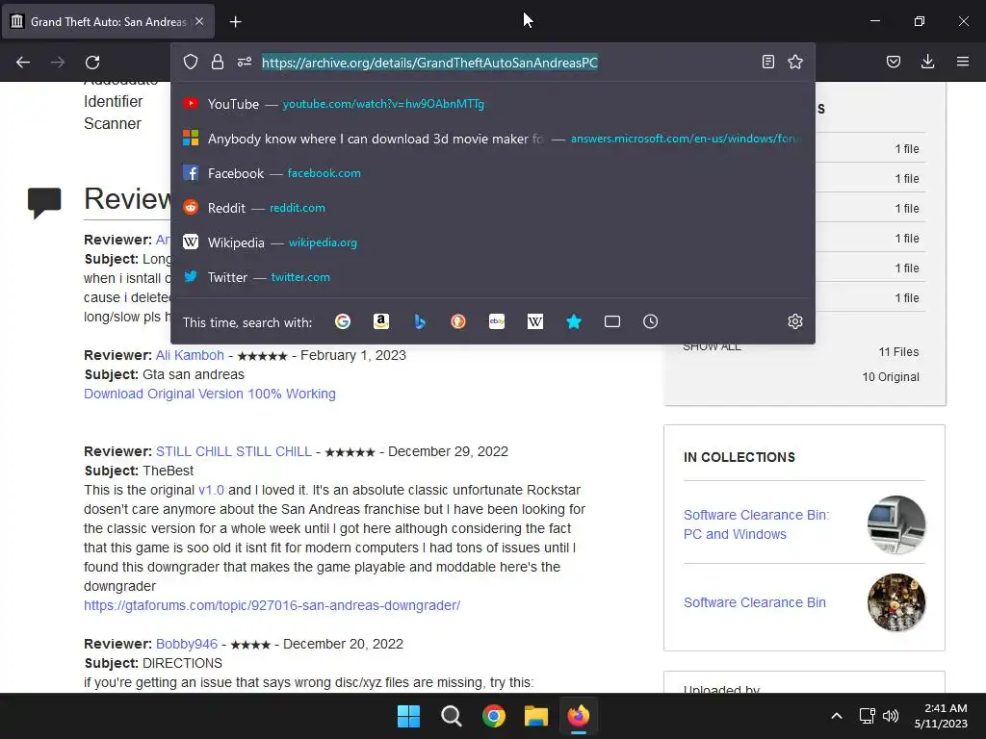Viewport: 986px width, 739px height.
Task: Go back to the previous page
Action: point(23,63)
